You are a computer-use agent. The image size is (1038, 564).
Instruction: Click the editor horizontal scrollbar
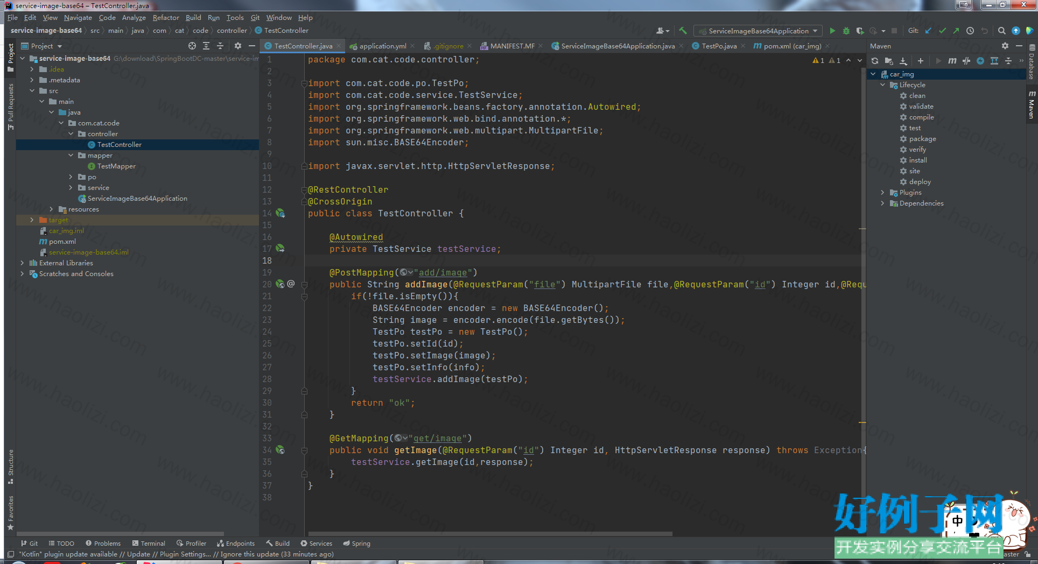click(x=490, y=534)
